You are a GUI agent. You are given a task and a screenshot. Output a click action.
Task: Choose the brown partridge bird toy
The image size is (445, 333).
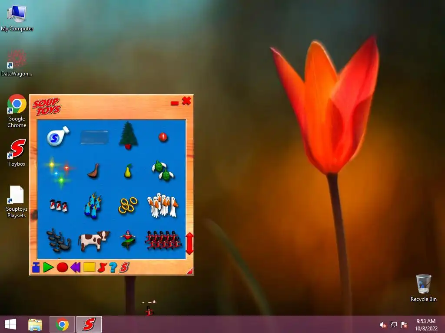93,171
